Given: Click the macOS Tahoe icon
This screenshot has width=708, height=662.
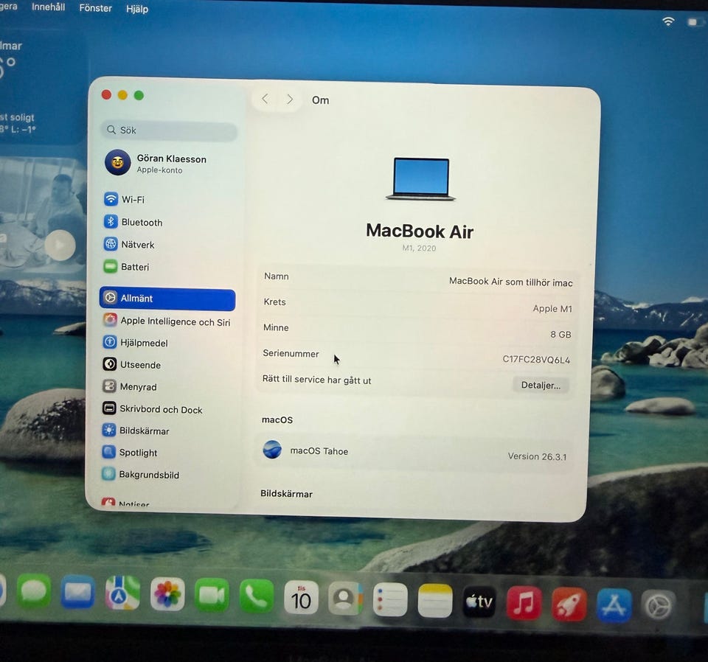Looking at the screenshot, I should click(x=272, y=450).
